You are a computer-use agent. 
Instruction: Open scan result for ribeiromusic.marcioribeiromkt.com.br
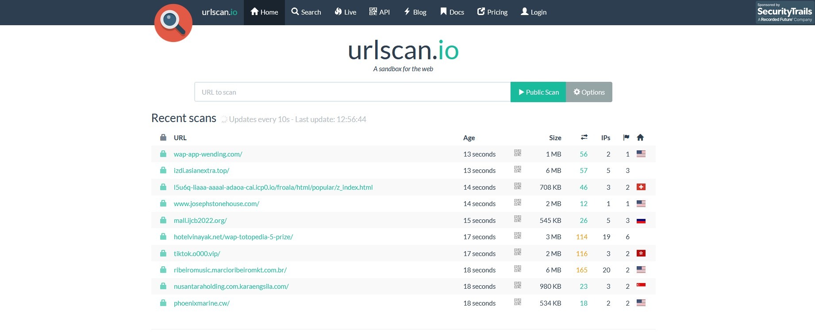[230, 270]
